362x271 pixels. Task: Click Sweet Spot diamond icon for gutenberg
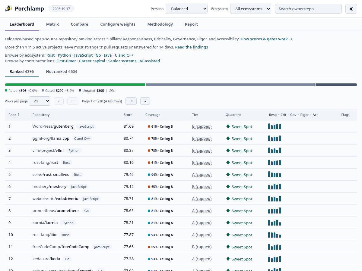[228, 126]
